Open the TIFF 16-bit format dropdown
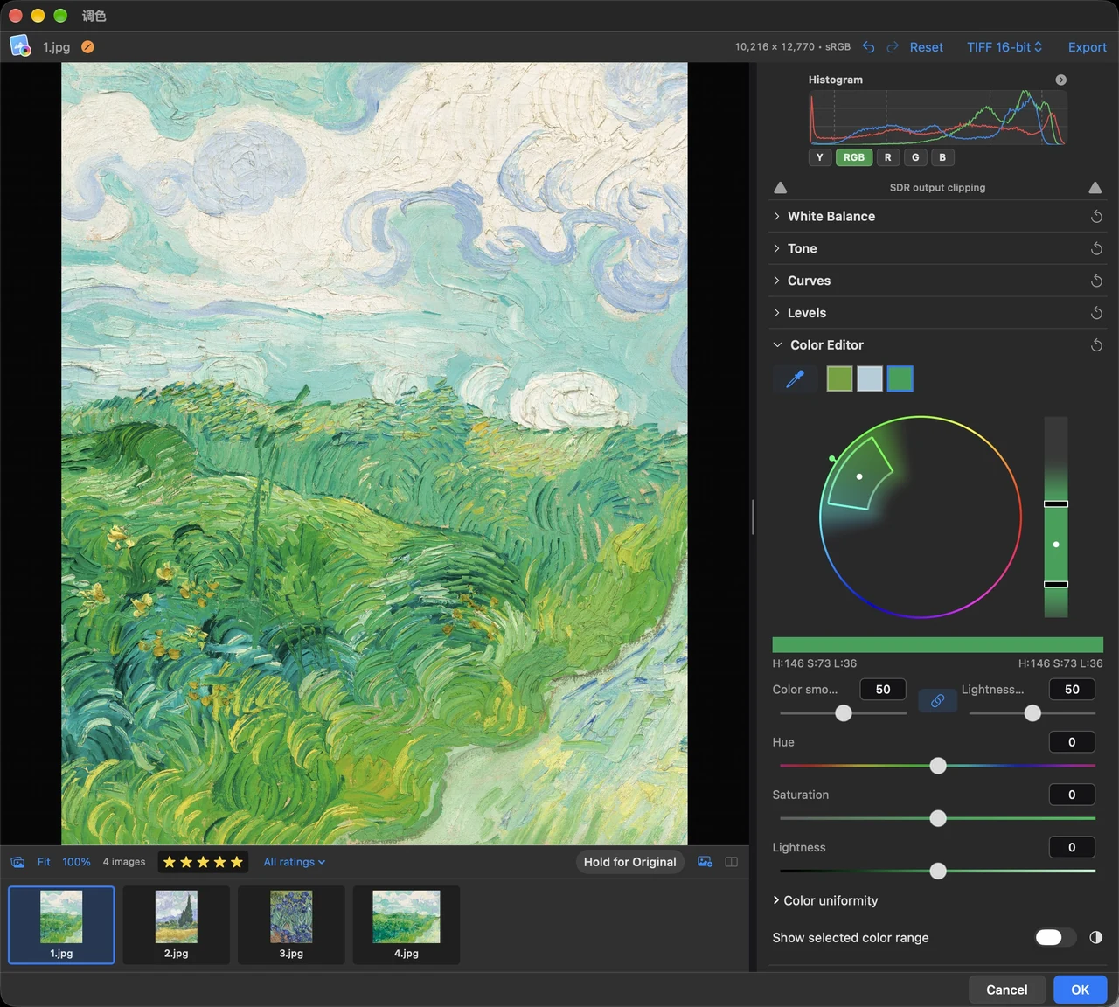The width and height of the screenshot is (1119, 1007). (1004, 47)
